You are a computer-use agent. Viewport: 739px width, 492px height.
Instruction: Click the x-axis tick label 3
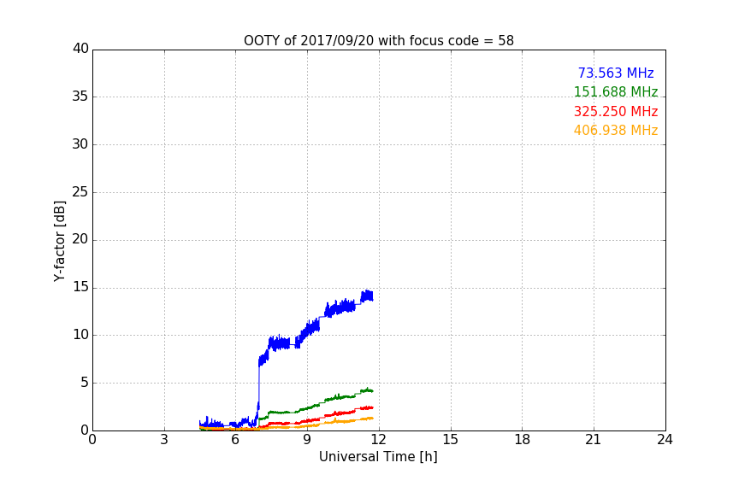[164, 440]
